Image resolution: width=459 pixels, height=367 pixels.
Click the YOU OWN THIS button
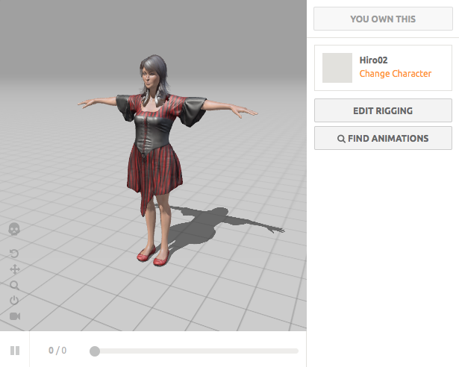click(383, 19)
